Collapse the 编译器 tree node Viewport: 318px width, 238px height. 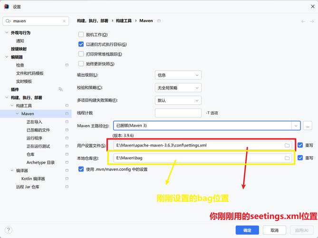[x=12, y=170]
